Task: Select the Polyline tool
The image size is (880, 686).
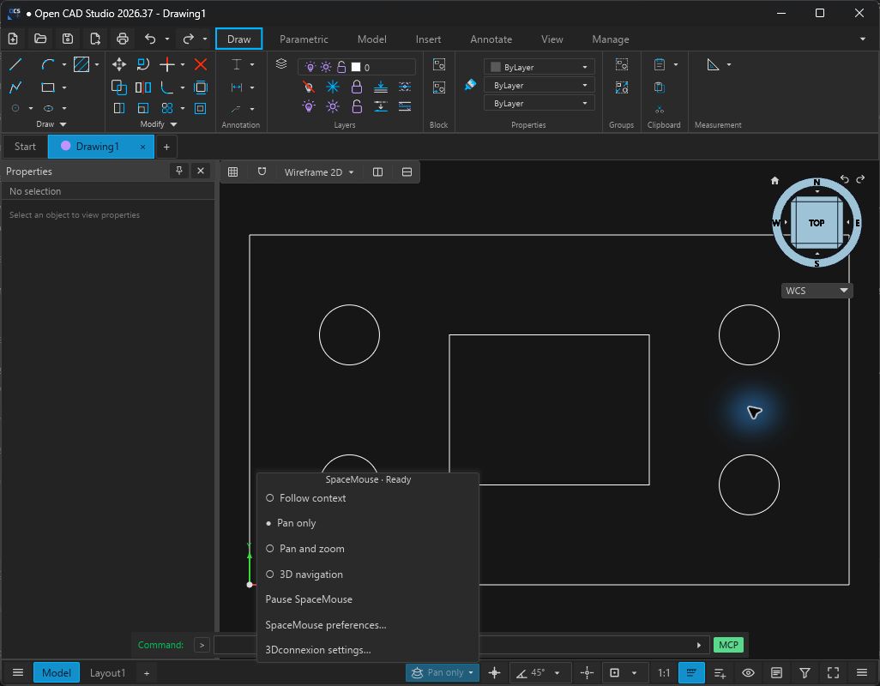Action: [15, 87]
